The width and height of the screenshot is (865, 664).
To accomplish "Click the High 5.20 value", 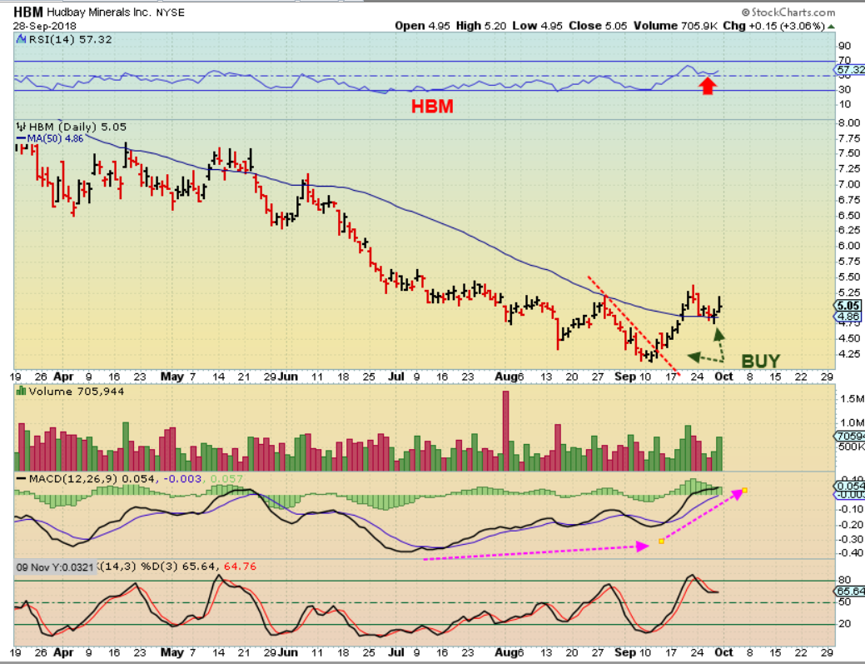I will pyautogui.click(x=481, y=26).
